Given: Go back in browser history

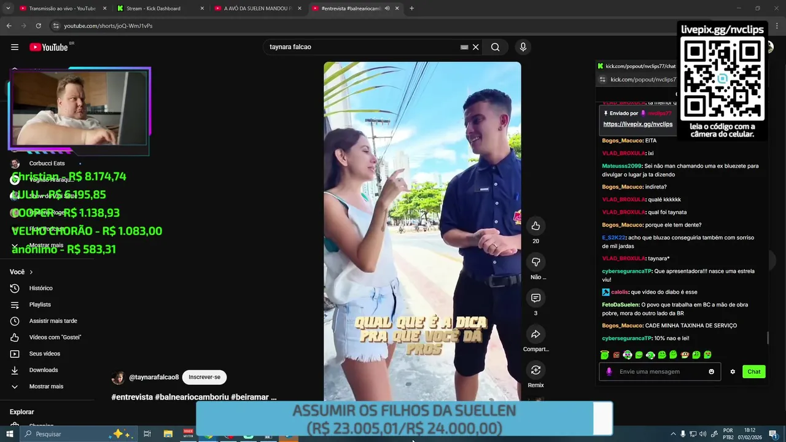Looking at the screenshot, I should tap(9, 26).
